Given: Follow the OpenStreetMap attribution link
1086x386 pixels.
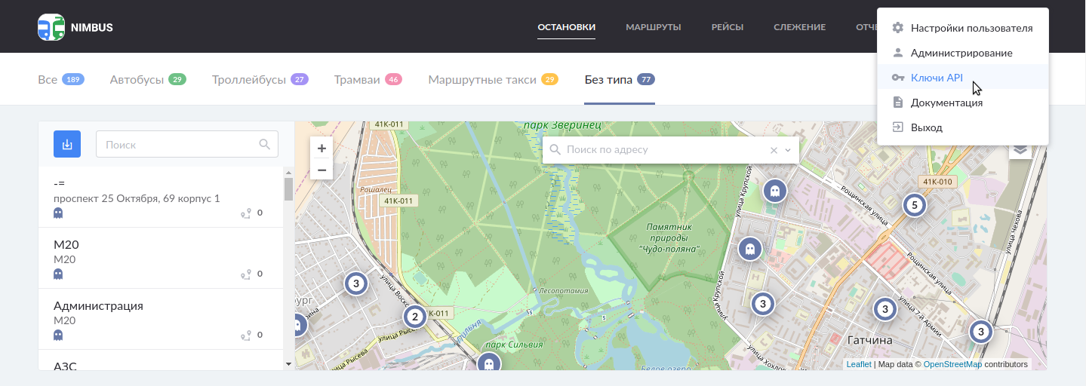Looking at the screenshot, I should point(952,364).
